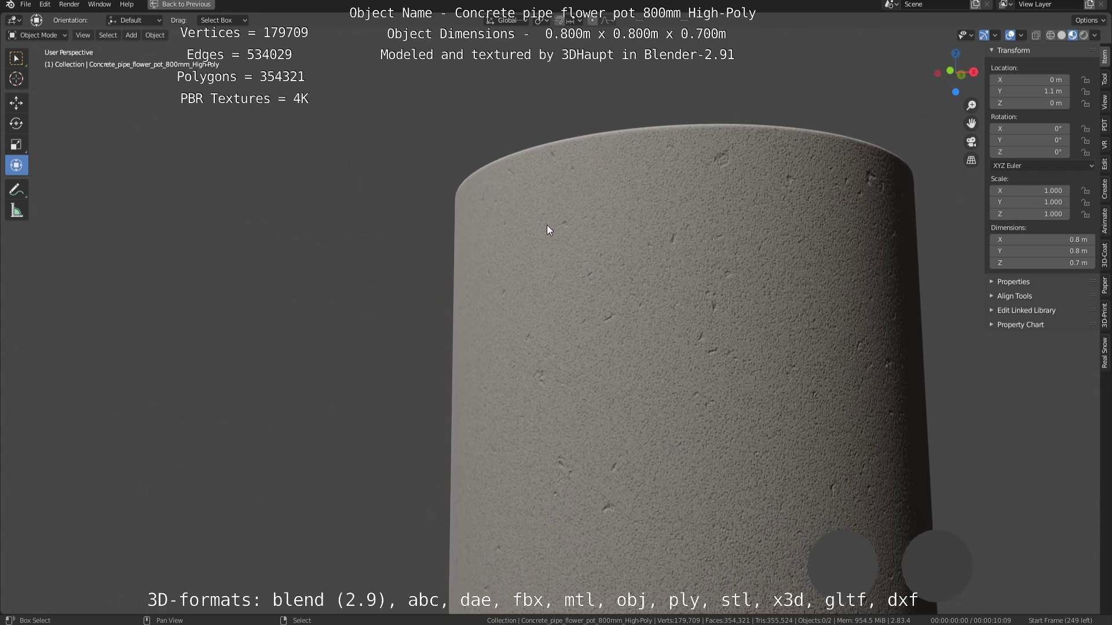Open the viewport Add menu
1112x625 pixels.
coord(131,35)
